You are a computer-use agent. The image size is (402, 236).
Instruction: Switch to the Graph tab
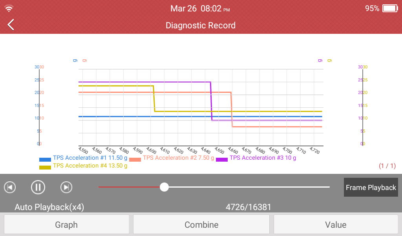(66, 225)
